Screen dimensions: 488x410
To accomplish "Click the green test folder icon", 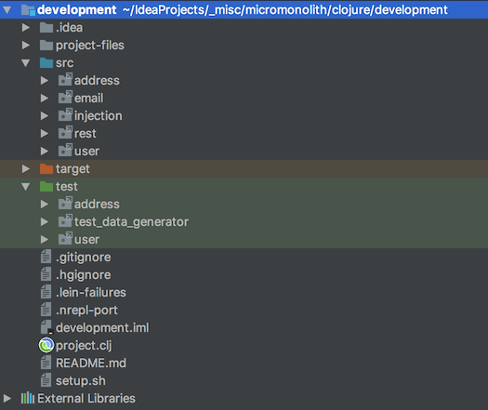I will click(x=46, y=187).
